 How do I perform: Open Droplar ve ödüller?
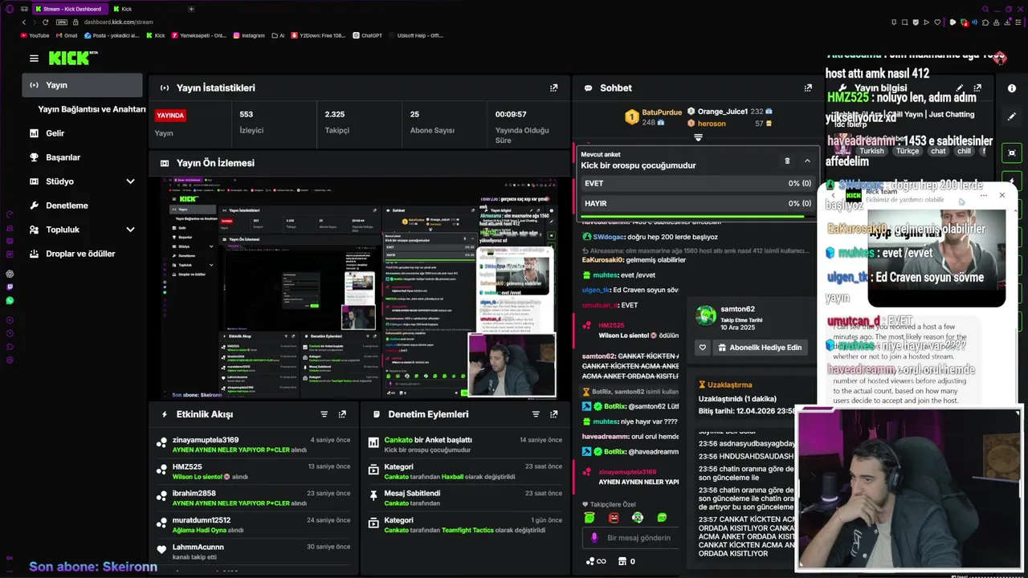point(82,254)
